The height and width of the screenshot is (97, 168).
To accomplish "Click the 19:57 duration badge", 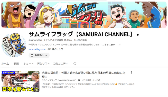I will point(36,90).
